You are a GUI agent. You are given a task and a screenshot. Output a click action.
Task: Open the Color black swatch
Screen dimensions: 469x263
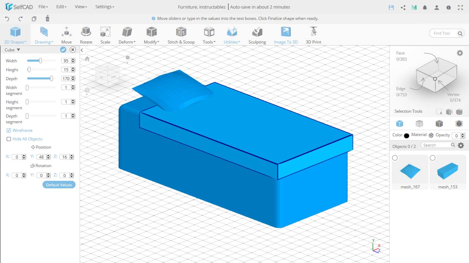(x=407, y=136)
